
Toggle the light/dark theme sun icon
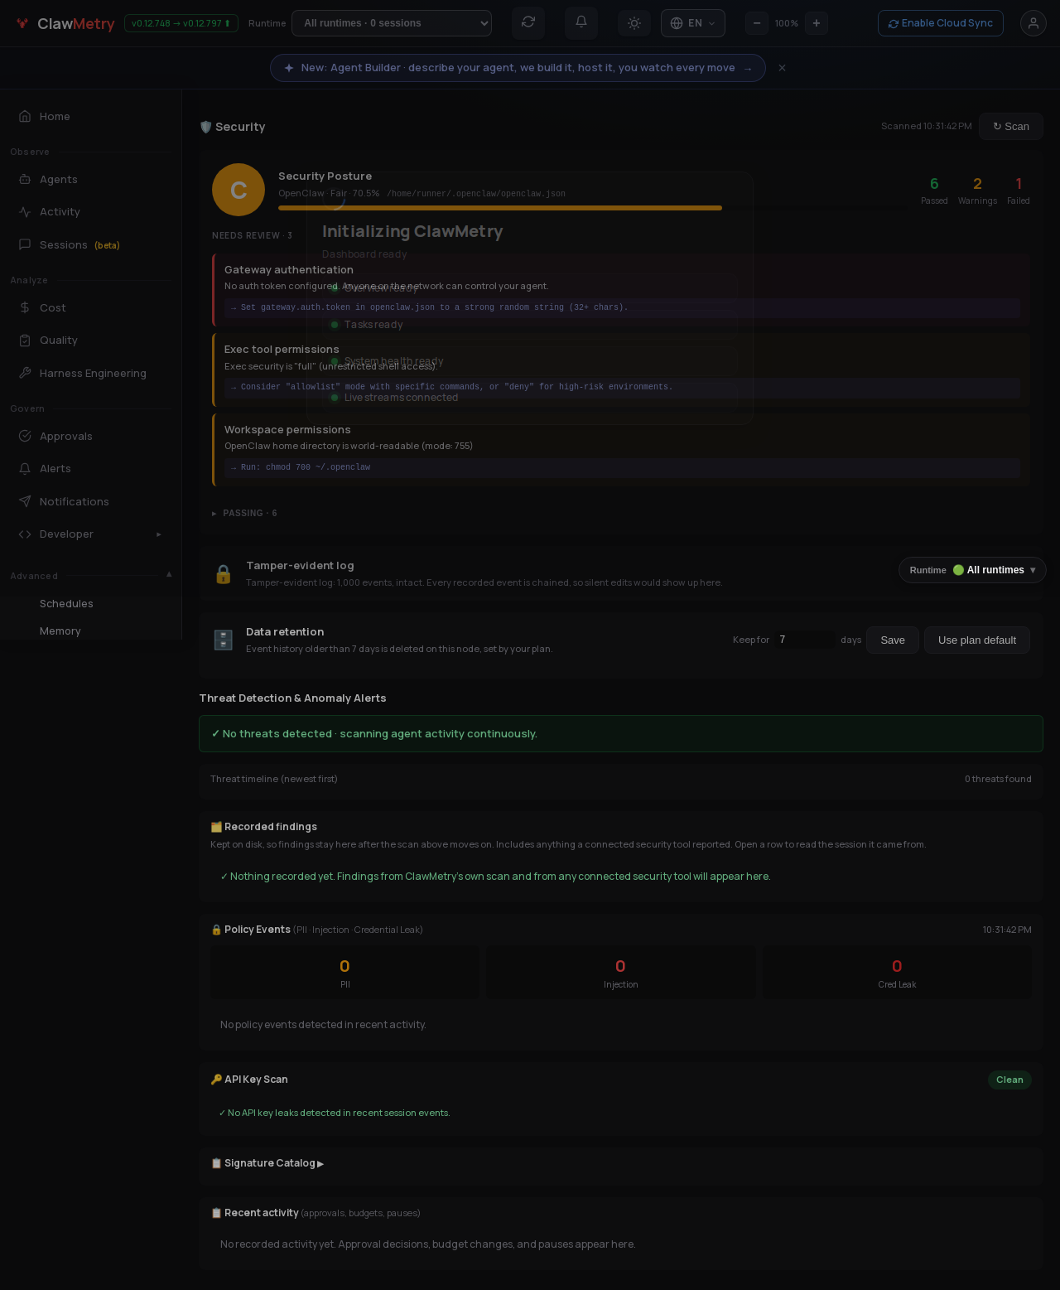pyautogui.click(x=634, y=23)
